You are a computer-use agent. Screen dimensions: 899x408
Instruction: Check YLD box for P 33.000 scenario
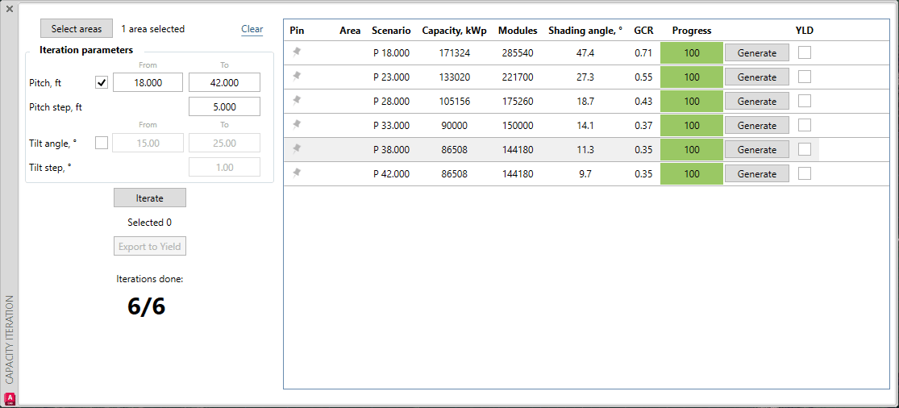pos(805,125)
